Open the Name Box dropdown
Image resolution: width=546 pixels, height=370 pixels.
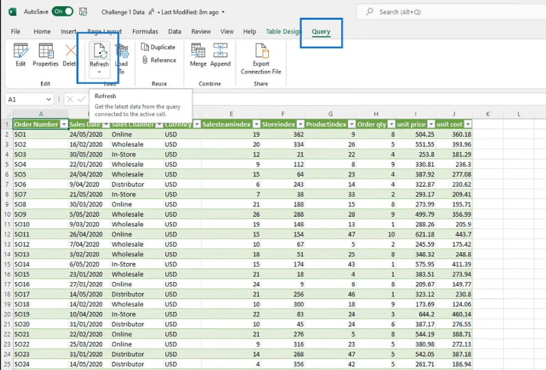click(x=48, y=99)
